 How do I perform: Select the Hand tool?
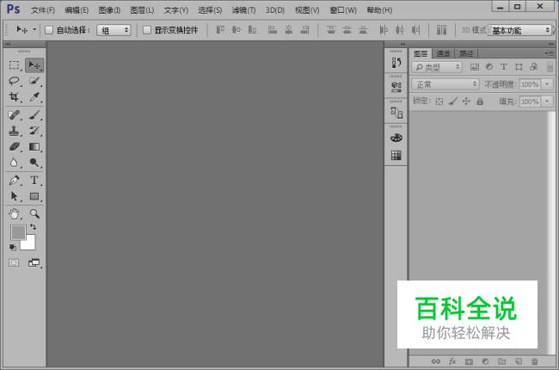click(x=14, y=213)
